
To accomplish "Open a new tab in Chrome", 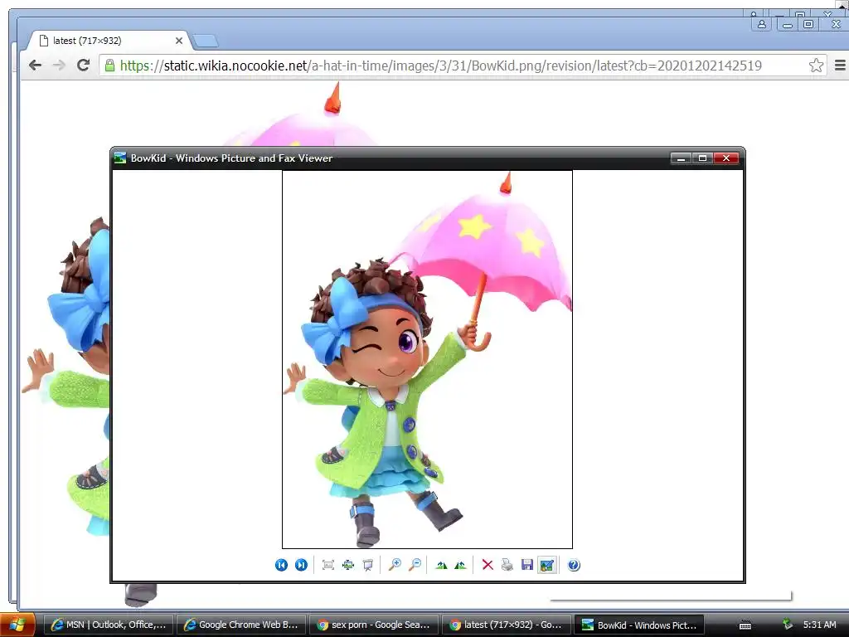I will 206,41.
